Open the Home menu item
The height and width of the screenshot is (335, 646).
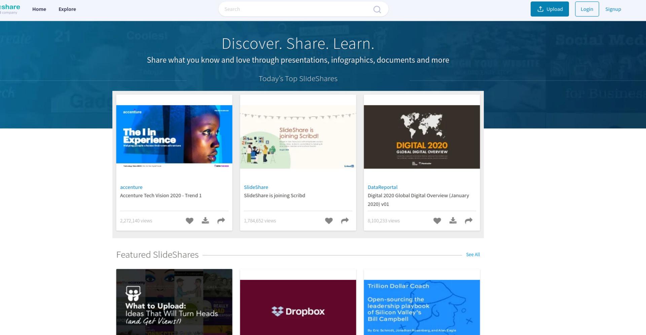(x=39, y=9)
